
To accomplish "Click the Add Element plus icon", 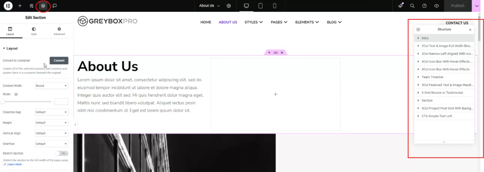I will point(20,6).
